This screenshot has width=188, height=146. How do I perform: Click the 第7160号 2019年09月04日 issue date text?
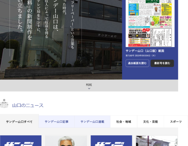[141, 55]
